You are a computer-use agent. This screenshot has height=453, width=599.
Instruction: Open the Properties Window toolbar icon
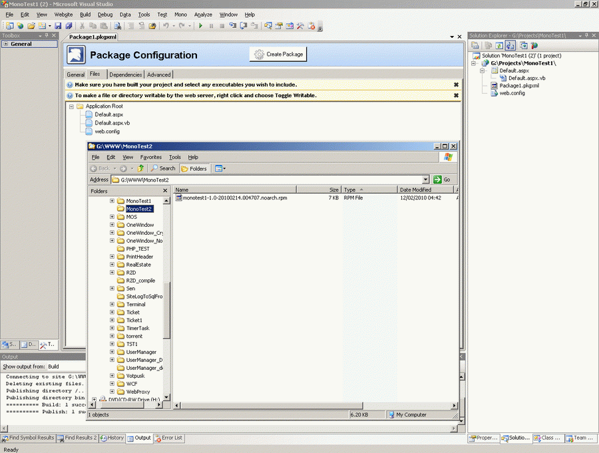click(x=279, y=25)
